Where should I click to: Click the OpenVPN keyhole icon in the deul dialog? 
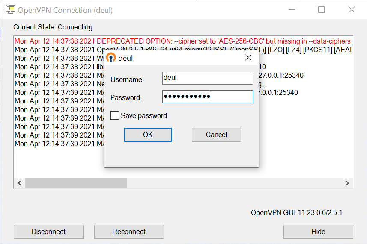coord(111,58)
